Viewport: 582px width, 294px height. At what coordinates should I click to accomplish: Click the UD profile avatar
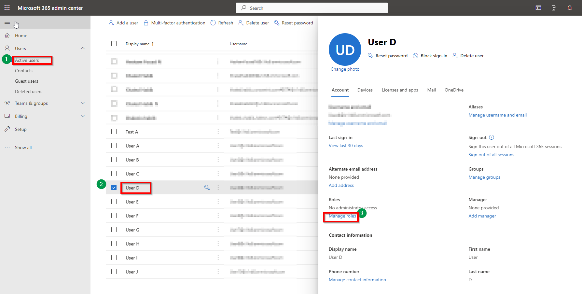[345, 49]
